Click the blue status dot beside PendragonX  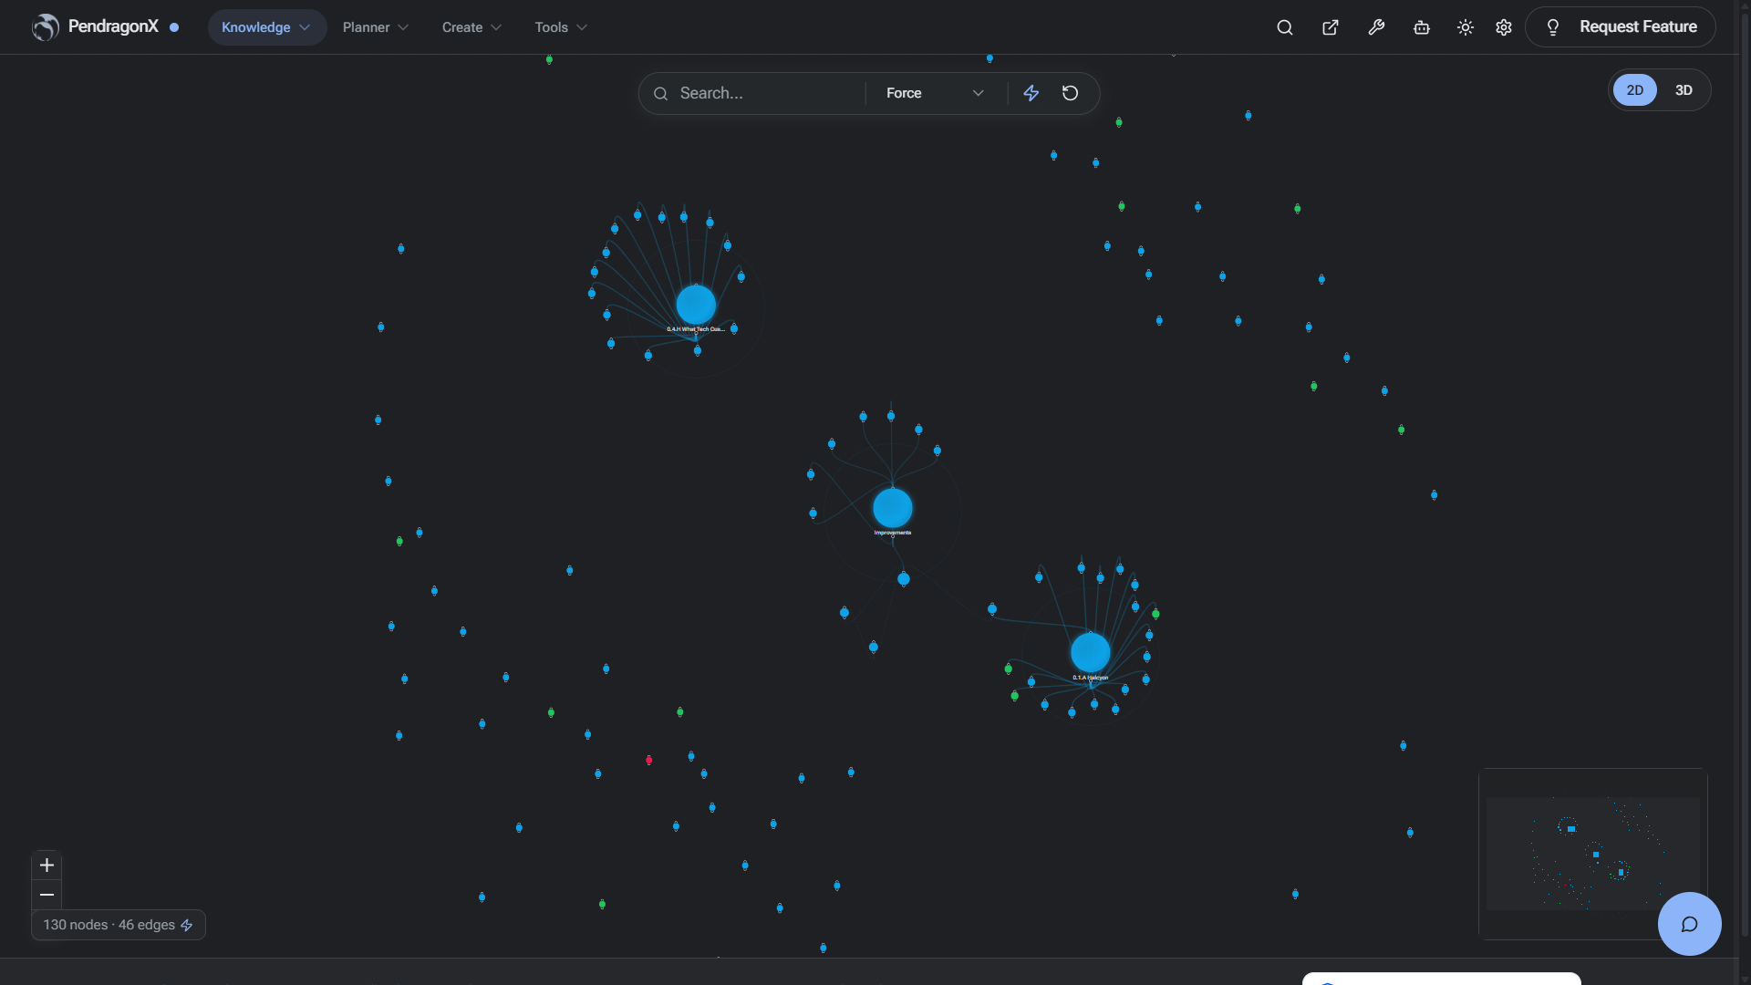(x=174, y=27)
